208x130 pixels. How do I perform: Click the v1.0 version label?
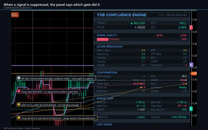pos(161,15)
